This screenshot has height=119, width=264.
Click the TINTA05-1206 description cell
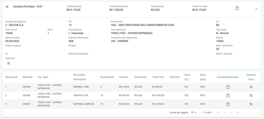81,95
